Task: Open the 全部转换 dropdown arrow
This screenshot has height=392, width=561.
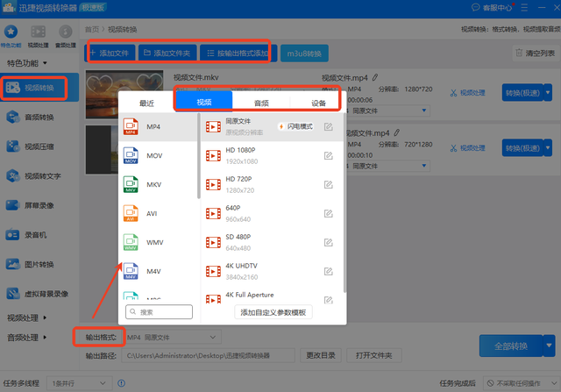Action: tap(549, 346)
